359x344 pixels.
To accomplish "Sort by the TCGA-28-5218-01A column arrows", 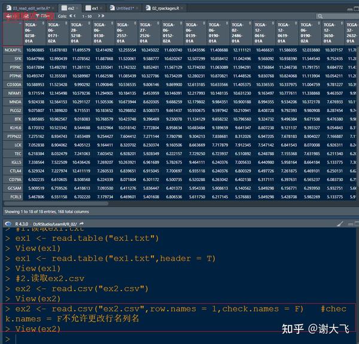I will coord(89,23).
